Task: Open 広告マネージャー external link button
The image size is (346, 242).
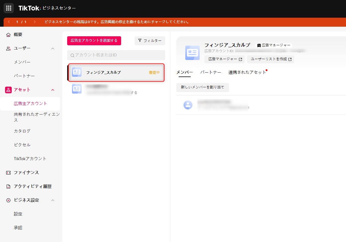Action: coord(225,59)
